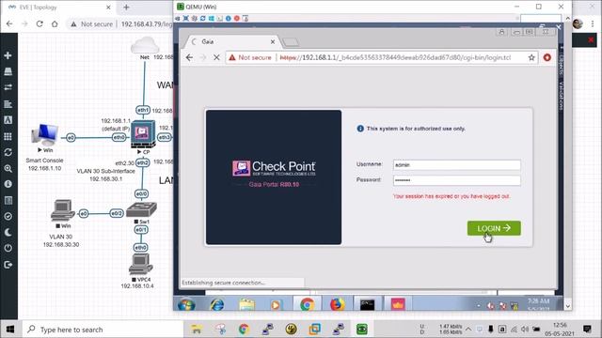Open the Windows 7 Start orb

click(x=186, y=304)
